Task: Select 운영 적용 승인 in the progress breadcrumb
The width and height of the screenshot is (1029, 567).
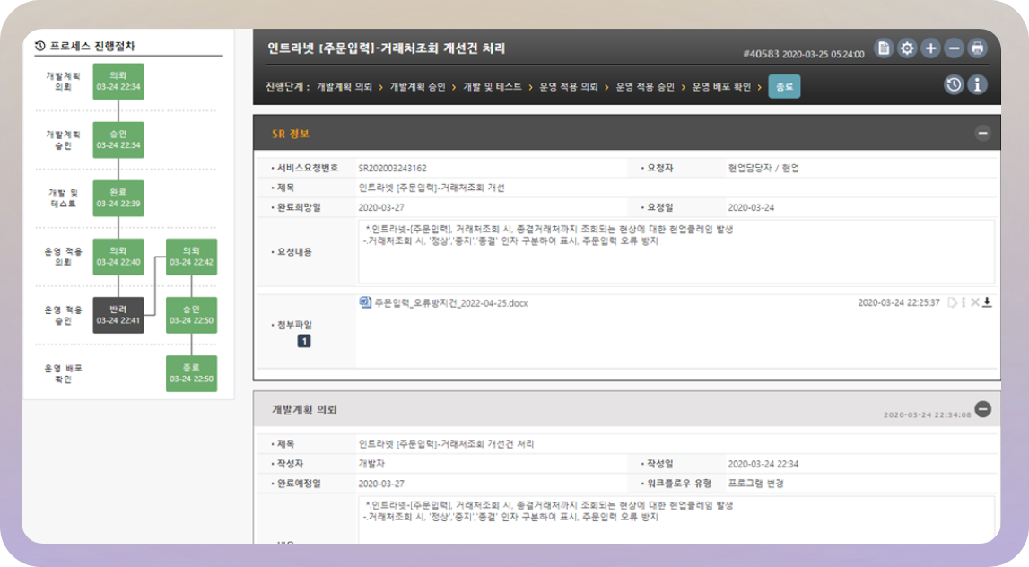Action: pyautogui.click(x=644, y=87)
